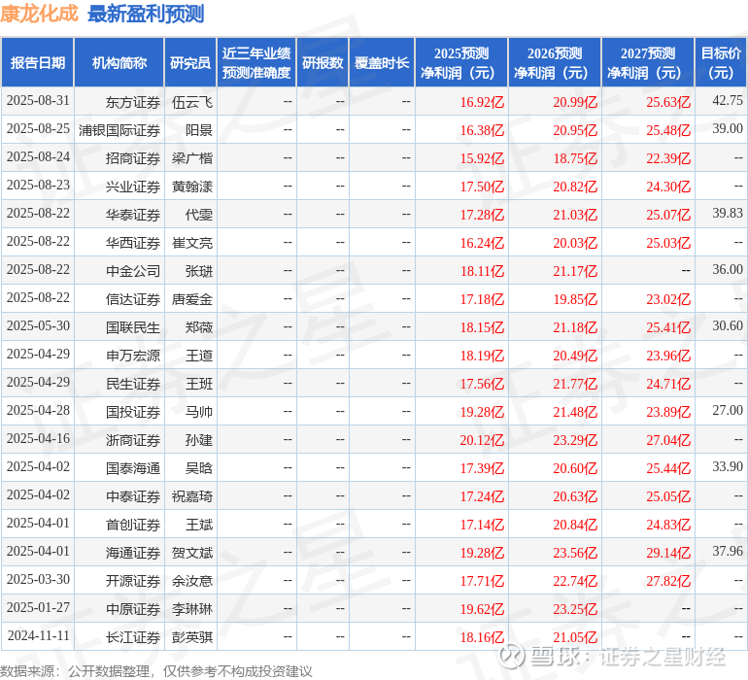Image resolution: width=748 pixels, height=680 pixels.
Task: Click the 18.75亿 forecast value
Action: coord(575,158)
